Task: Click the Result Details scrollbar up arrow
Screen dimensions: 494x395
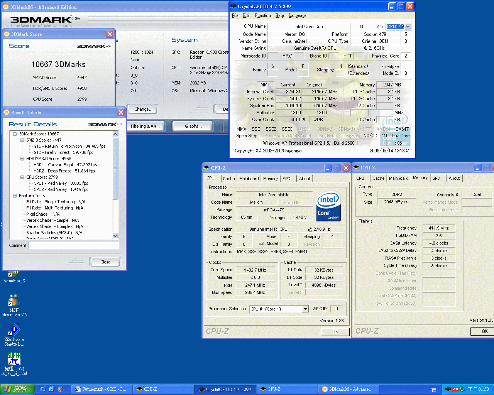Action: (x=115, y=134)
